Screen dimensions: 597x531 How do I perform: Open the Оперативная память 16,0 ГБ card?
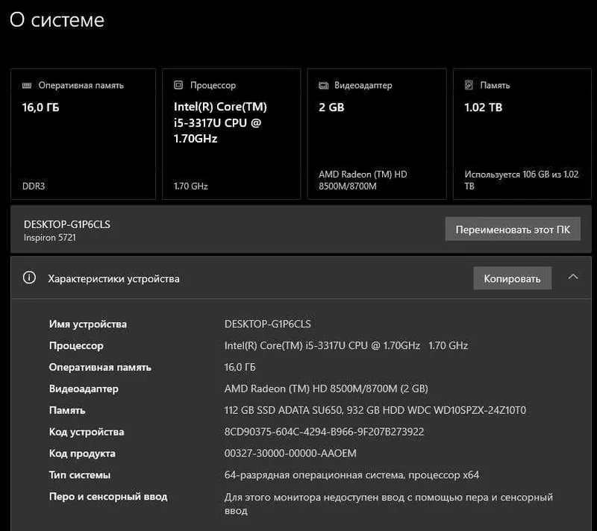point(84,134)
